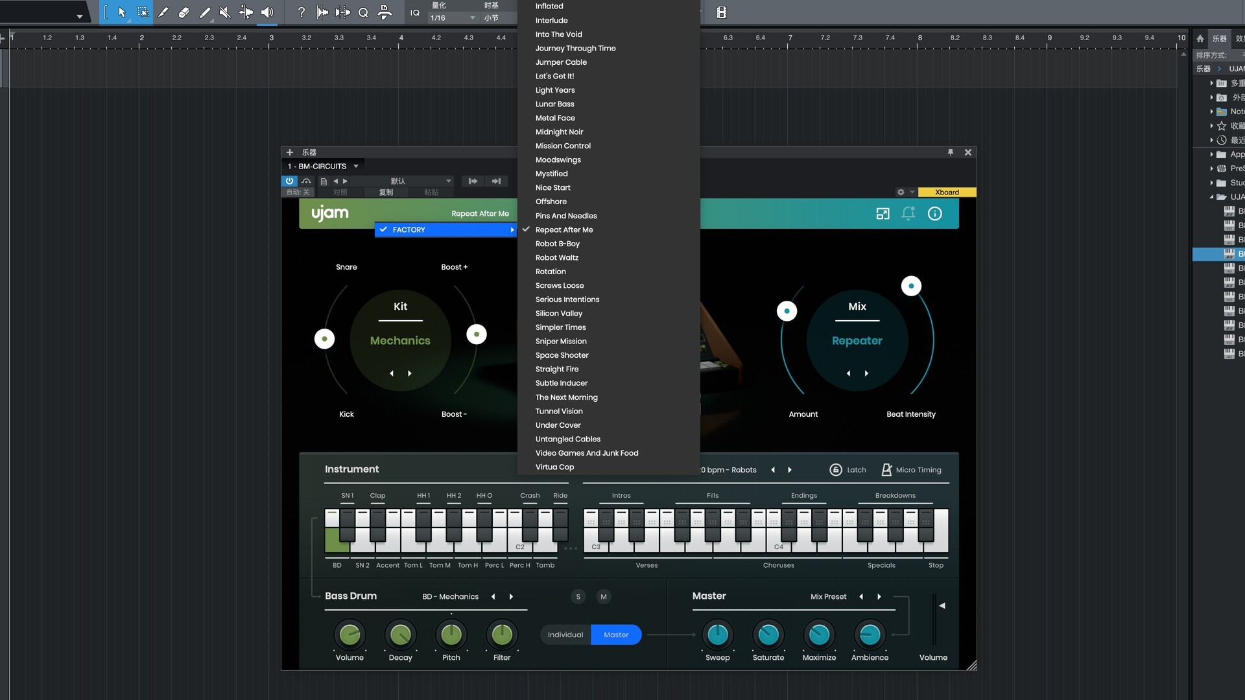
Task: Open plugin settings gear icon
Action: (x=900, y=192)
